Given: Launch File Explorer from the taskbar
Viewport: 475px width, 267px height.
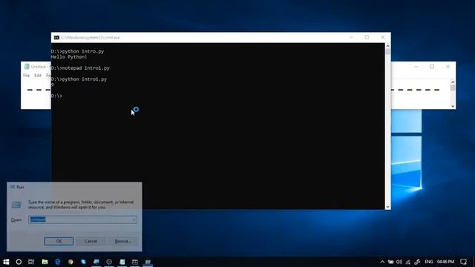Looking at the screenshot, I should point(45,262).
